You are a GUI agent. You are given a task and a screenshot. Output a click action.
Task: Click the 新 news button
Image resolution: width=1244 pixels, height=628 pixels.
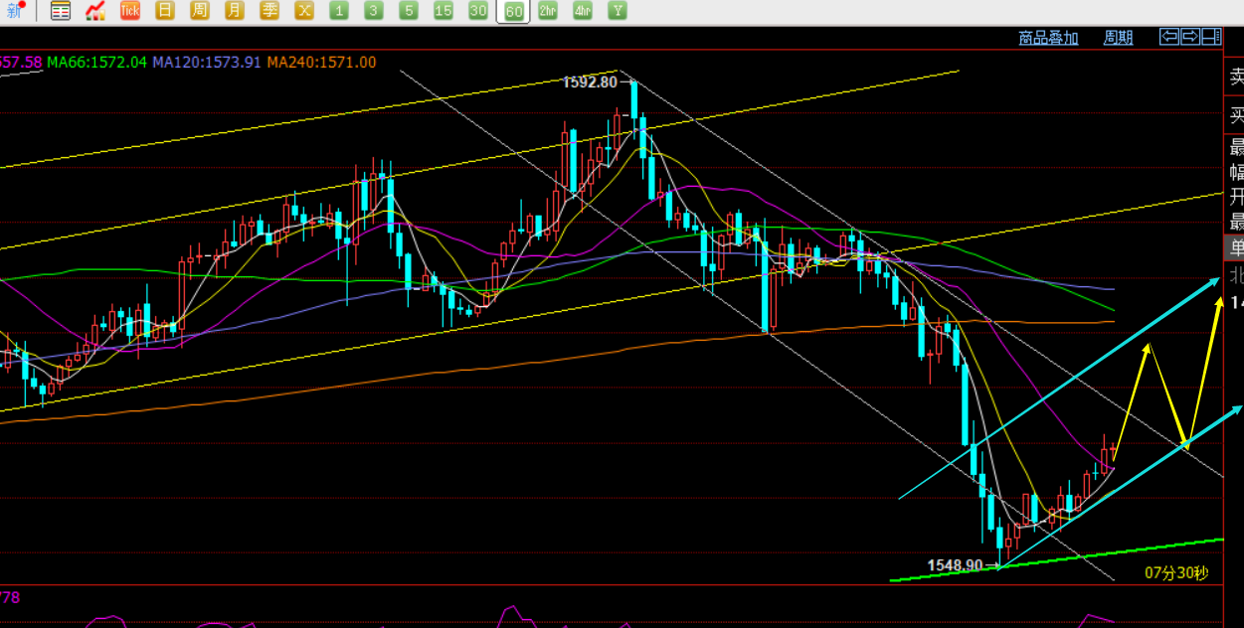(14, 11)
